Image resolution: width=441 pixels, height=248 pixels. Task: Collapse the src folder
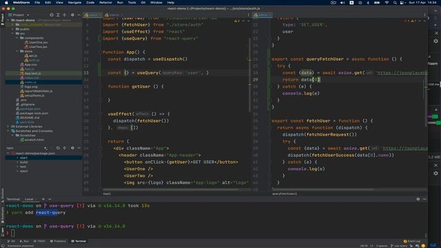click(x=12, y=34)
